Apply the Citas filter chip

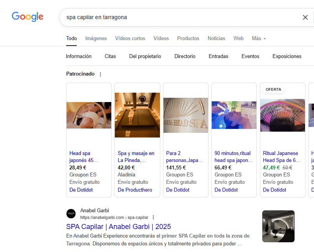pos(110,56)
